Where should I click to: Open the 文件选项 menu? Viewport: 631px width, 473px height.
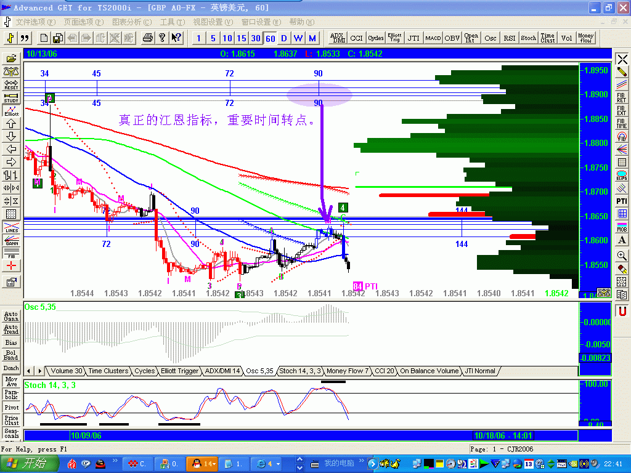point(34,22)
